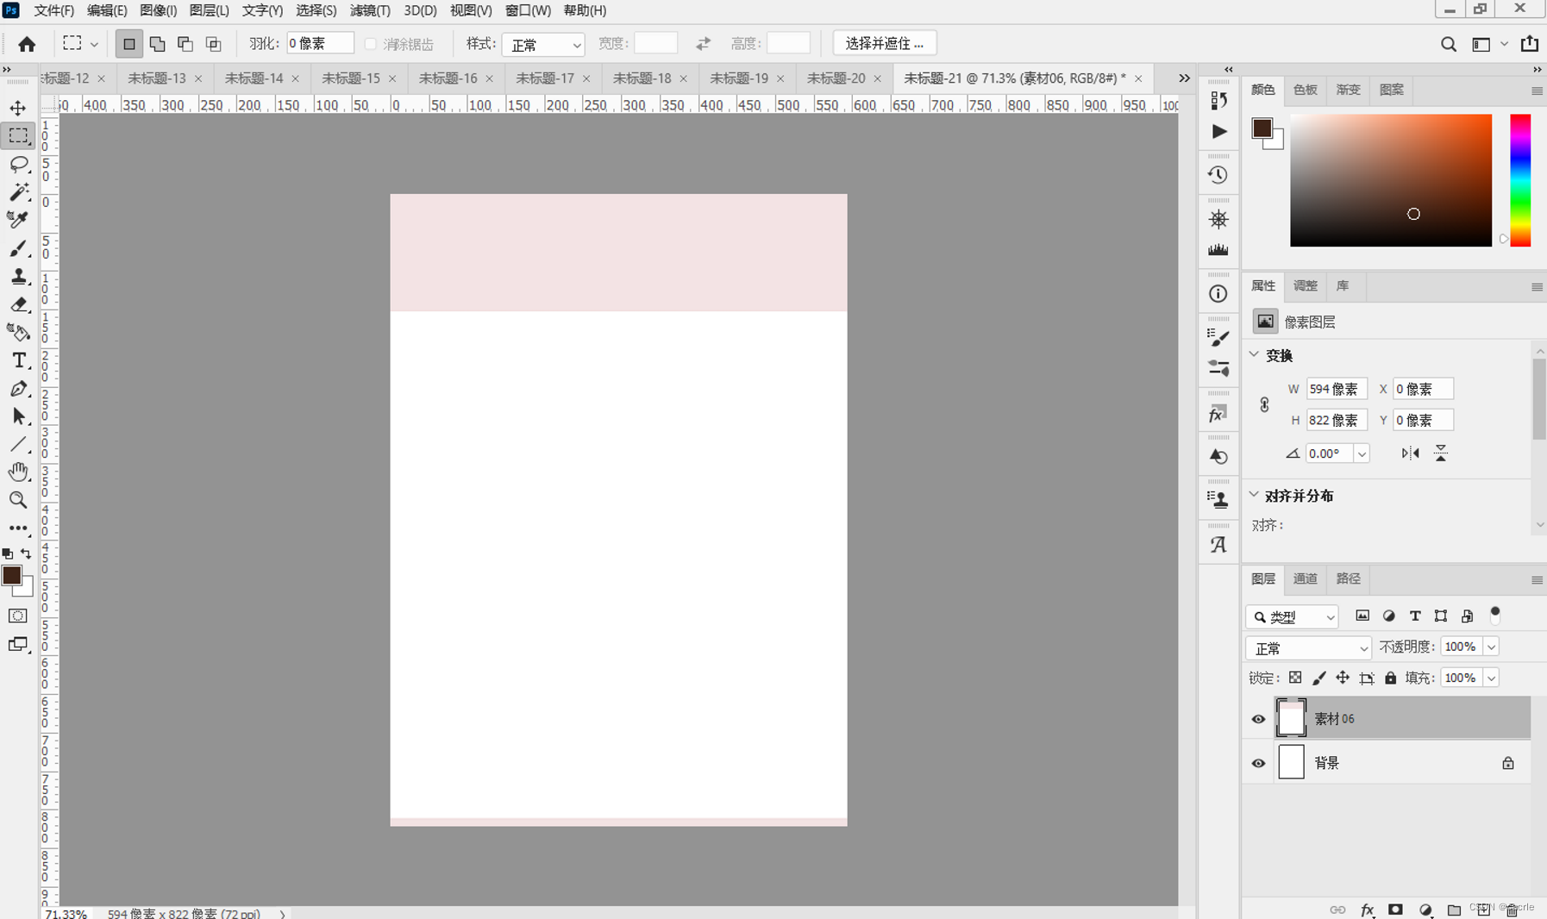Select the Path Selection tool
Viewport: 1547px width, 919px height.
pos(18,416)
